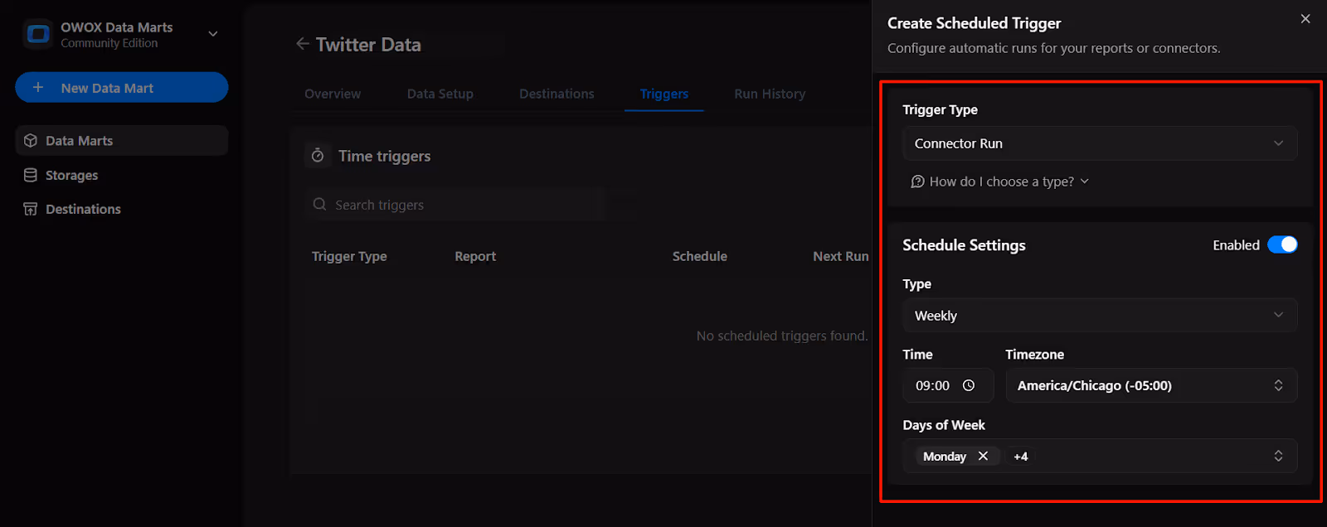Click the Search triggers field
The width and height of the screenshot is (1327, 527).
(x=454, y=205)
